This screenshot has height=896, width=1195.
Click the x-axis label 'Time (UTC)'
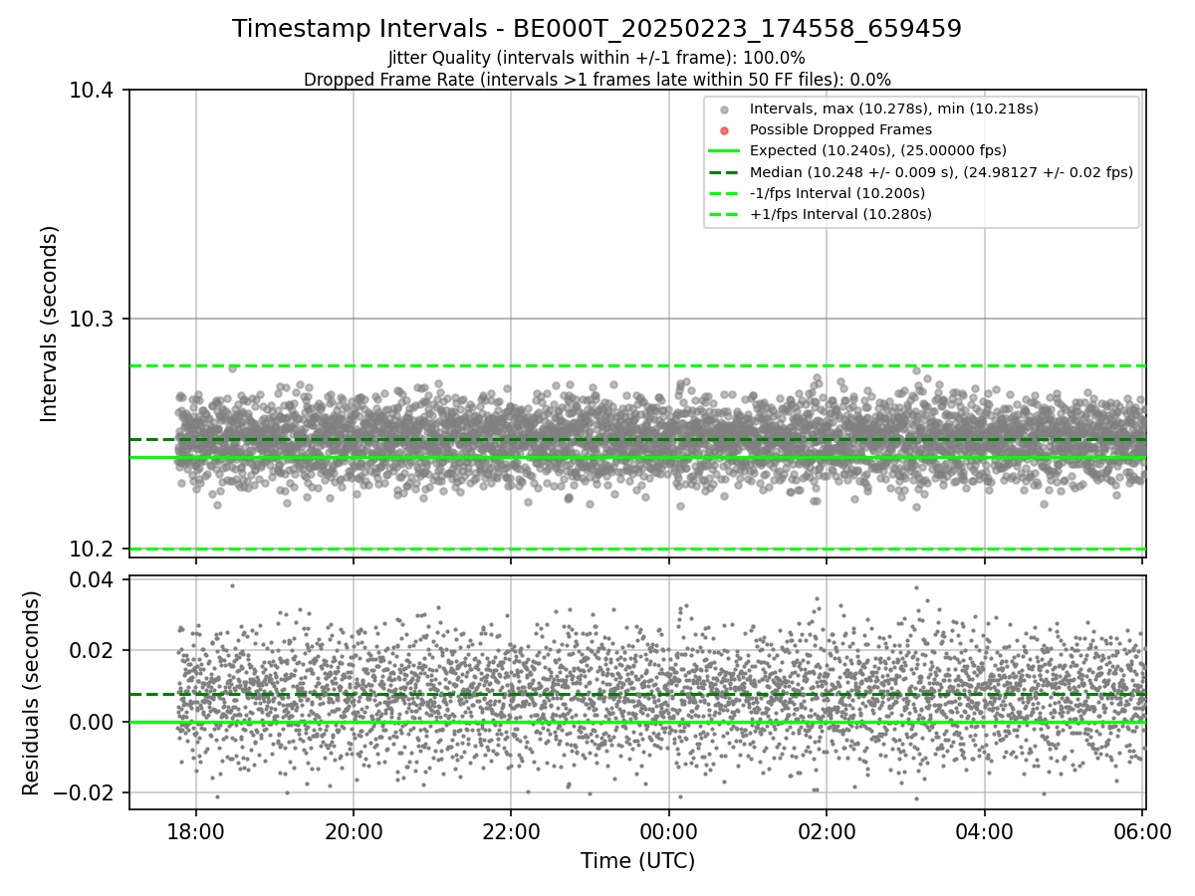click(x=637, y=861)
